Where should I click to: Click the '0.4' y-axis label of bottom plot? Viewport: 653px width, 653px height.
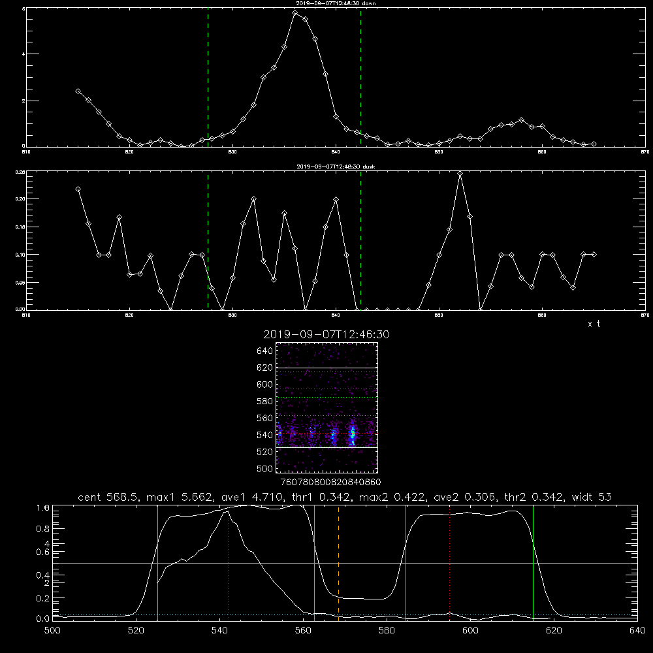click(x=43, y=575)
